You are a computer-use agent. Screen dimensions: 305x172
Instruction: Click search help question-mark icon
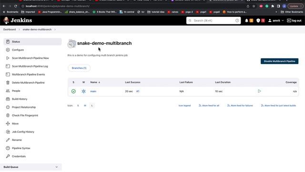(x=237, y=21)
